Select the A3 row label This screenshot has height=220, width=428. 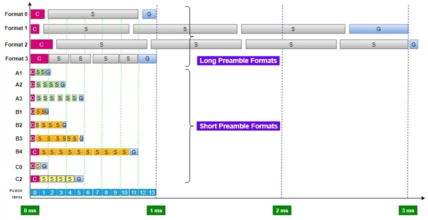click(x=19, y=98)
